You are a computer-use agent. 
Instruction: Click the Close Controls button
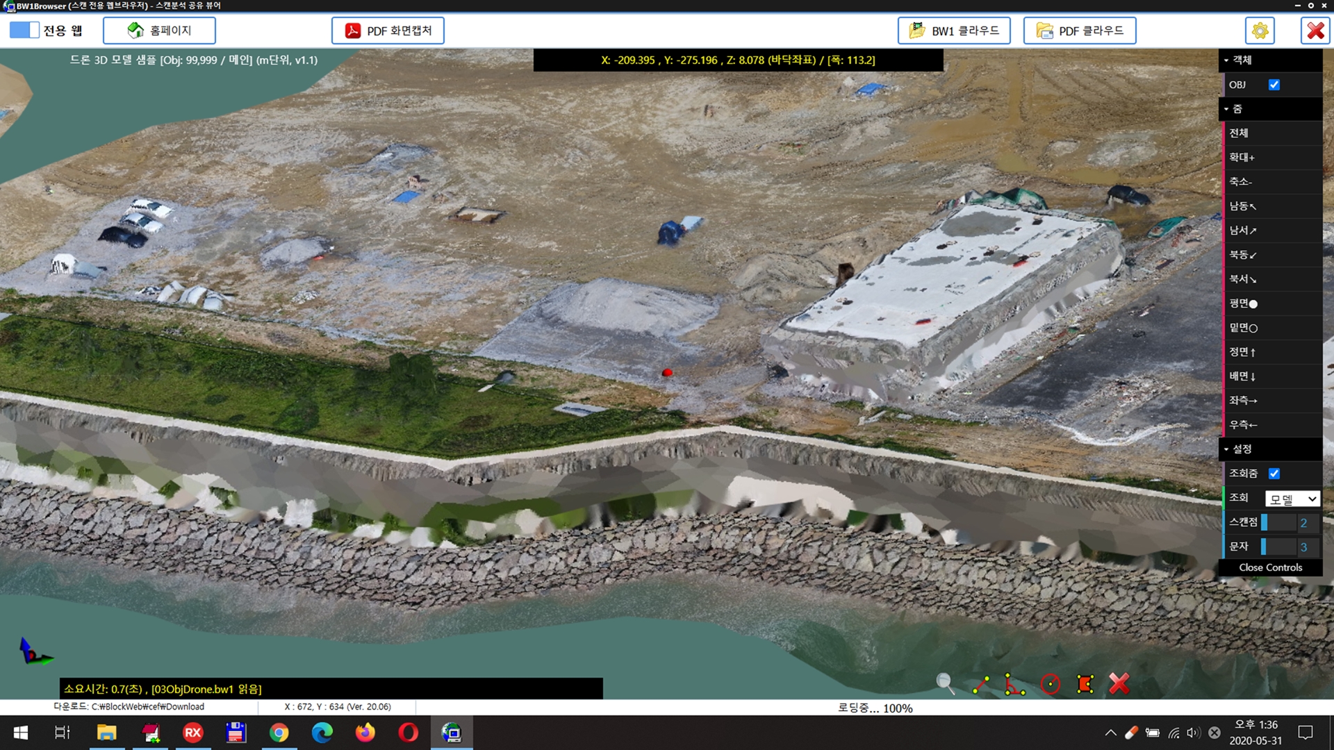[1270, 567]
